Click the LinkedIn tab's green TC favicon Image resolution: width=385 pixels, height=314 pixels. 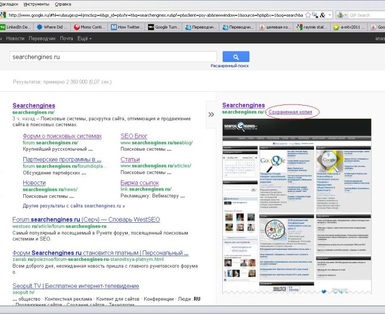click(x=3, y=27)
